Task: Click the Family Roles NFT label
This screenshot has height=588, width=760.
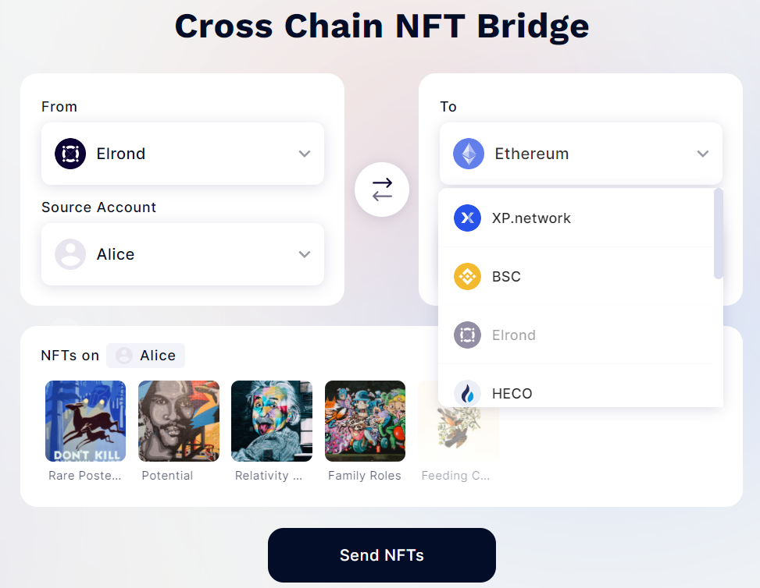Action: click(x=364, y=475)
